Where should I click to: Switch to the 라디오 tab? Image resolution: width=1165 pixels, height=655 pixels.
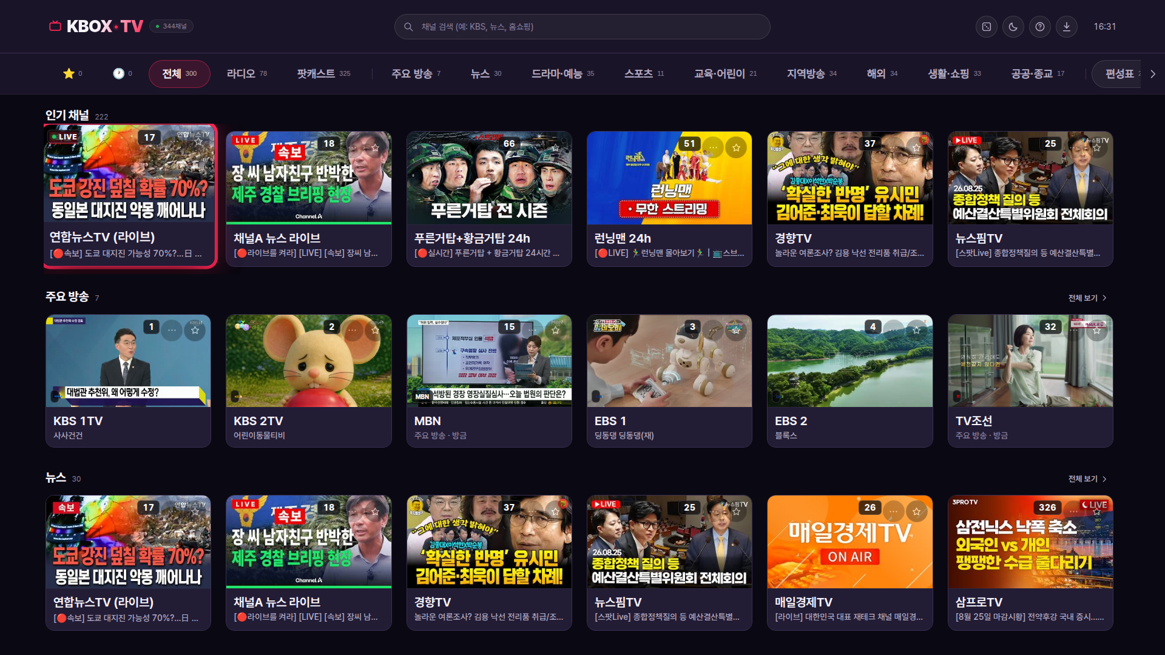pos(247,73)
